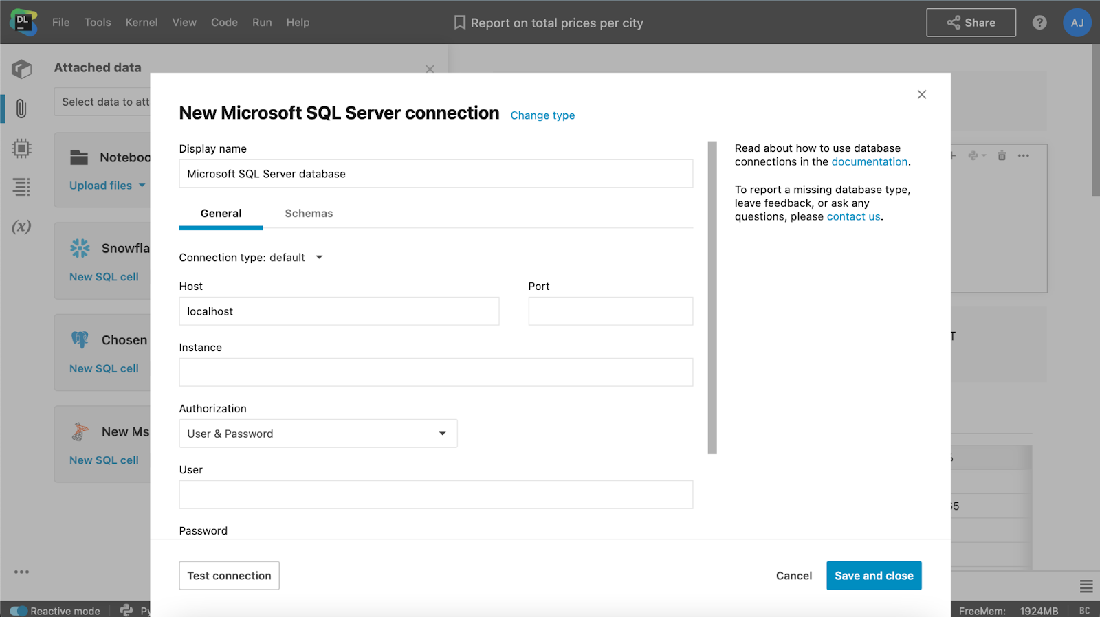
Task: Click the help question mark icon
Action: coord(1039,23)
